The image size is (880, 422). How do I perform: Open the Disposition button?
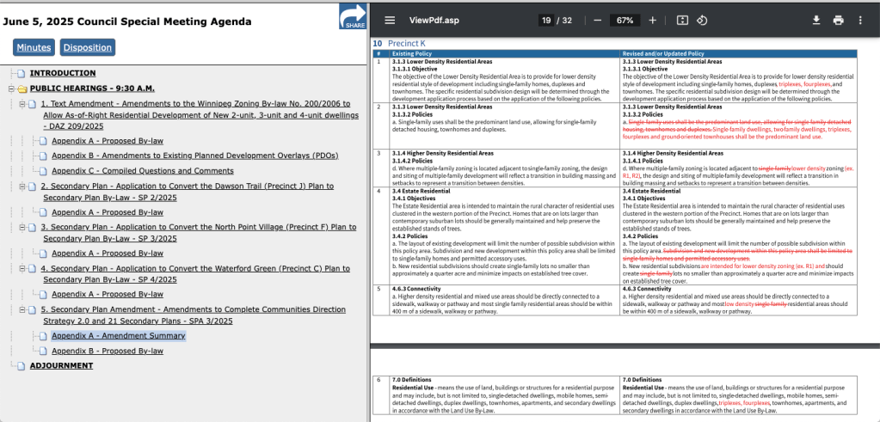[87, 48]
